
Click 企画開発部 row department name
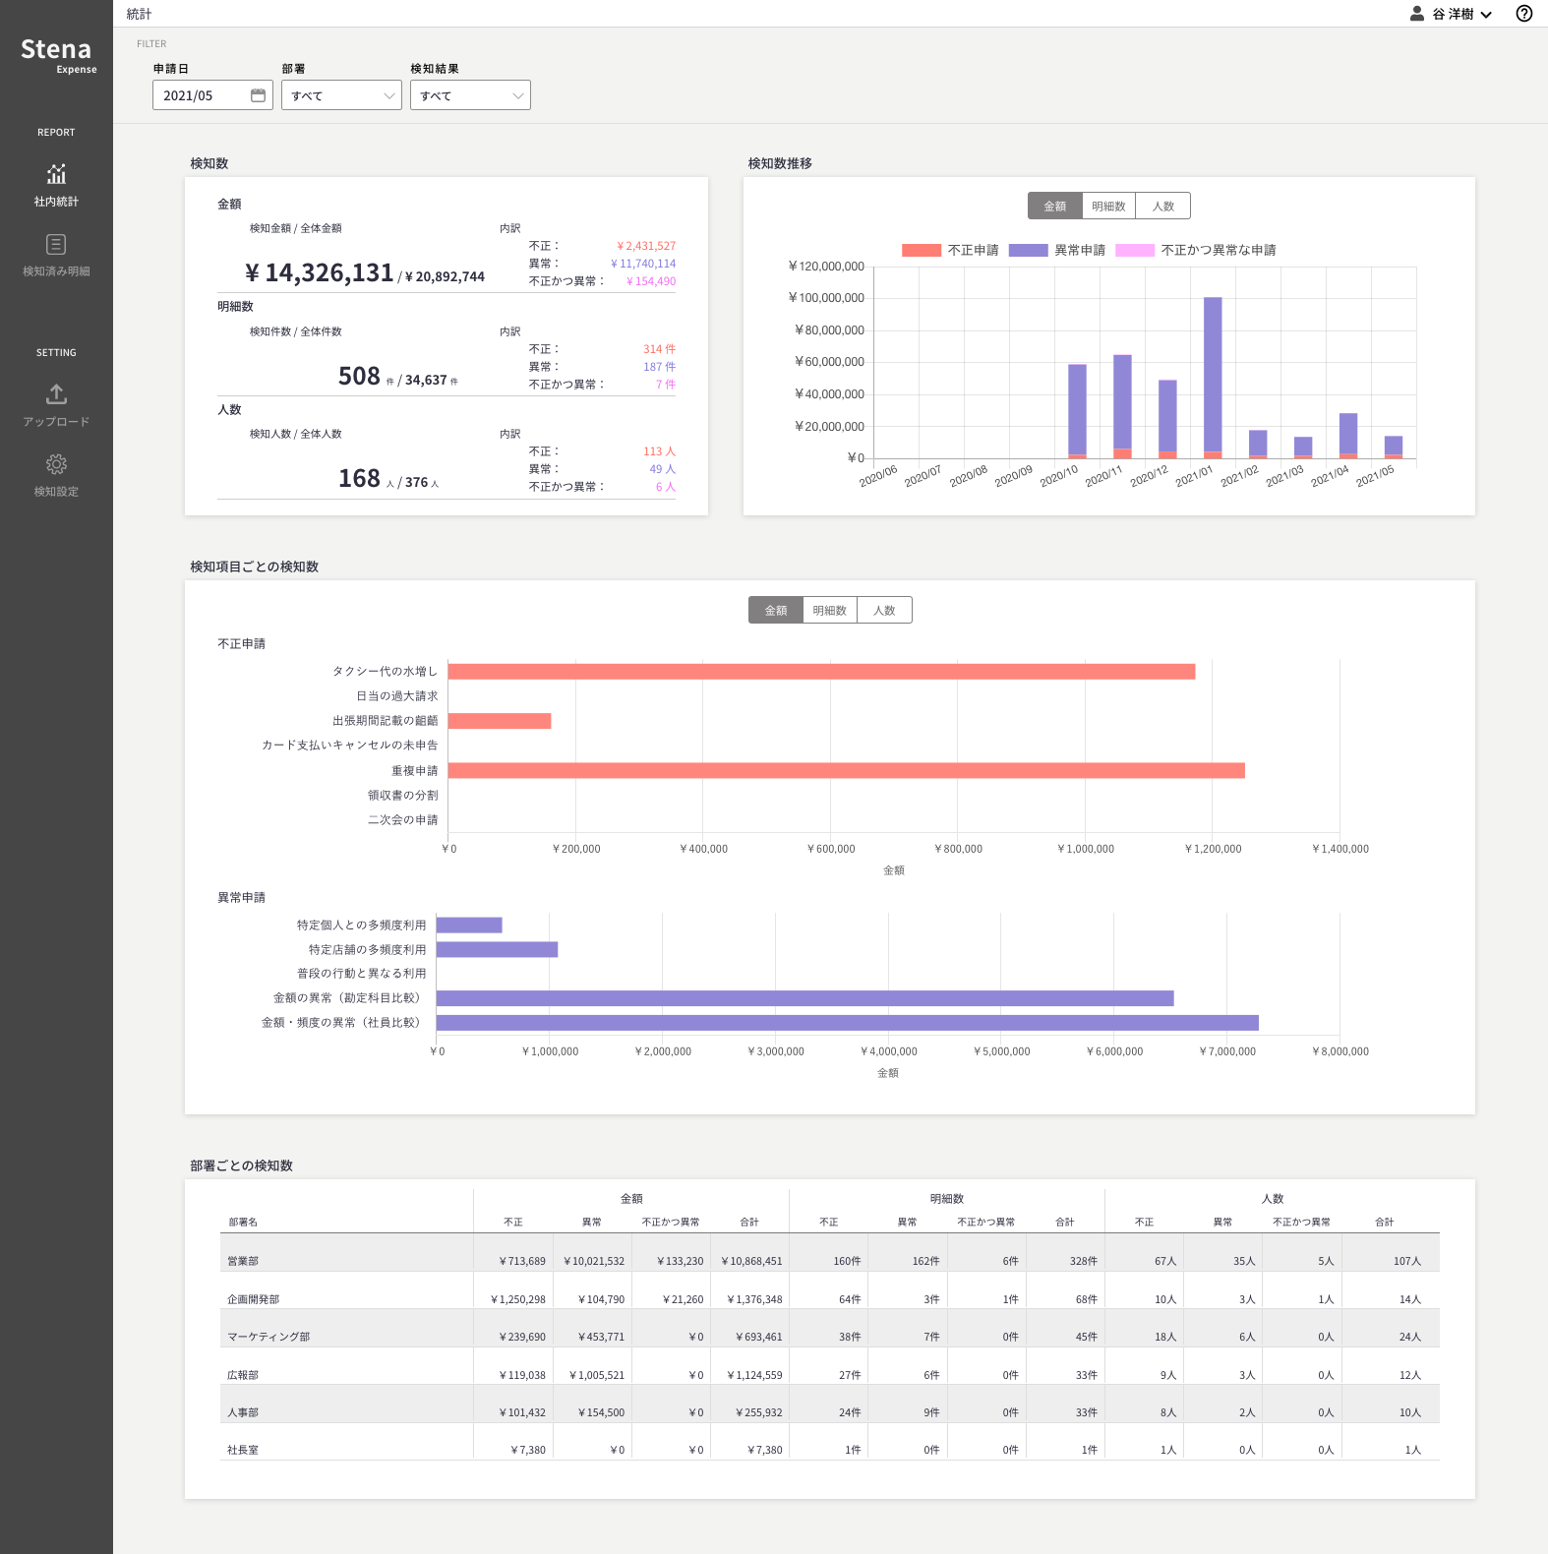(x=254, y=1299)
